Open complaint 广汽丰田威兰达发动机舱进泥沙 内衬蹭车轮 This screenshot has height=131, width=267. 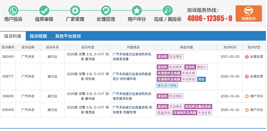[x=132, y=76]
